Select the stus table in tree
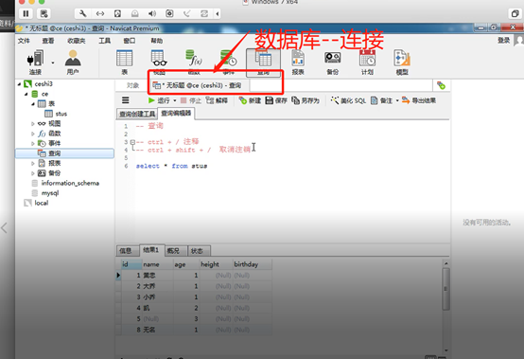524x359 pixels. [x=56, y=114]
